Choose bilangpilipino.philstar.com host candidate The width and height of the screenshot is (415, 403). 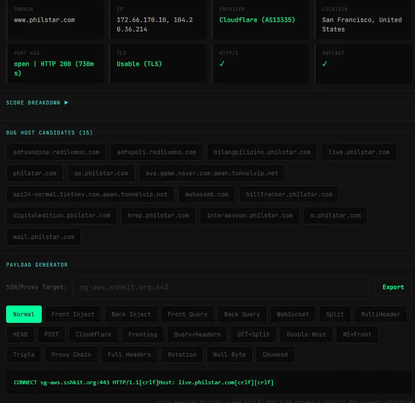point(262,152)
